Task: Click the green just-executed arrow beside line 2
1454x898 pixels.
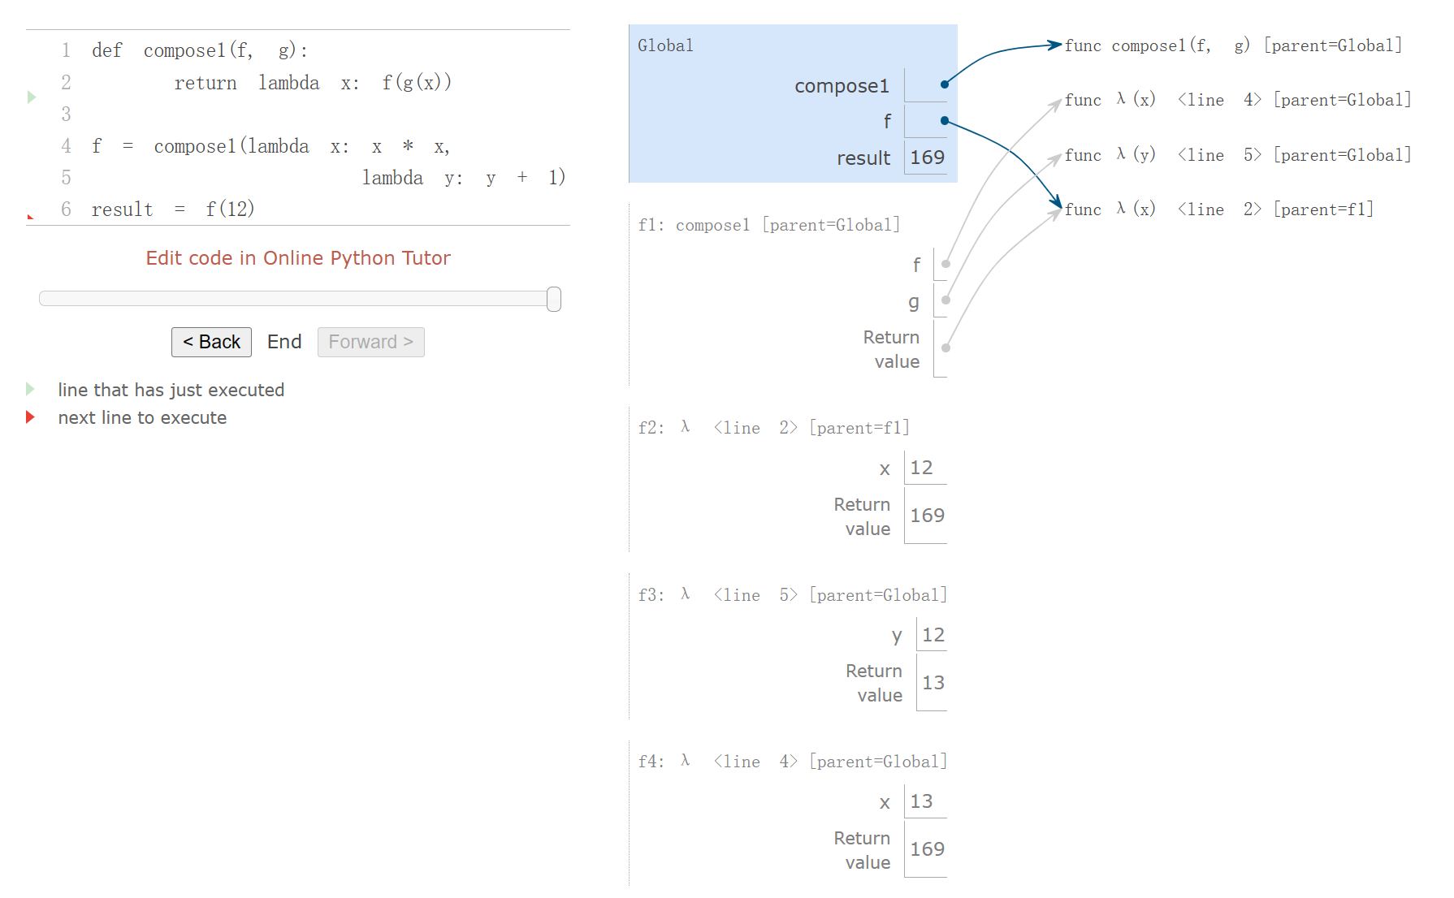Action: pos(32,97)
